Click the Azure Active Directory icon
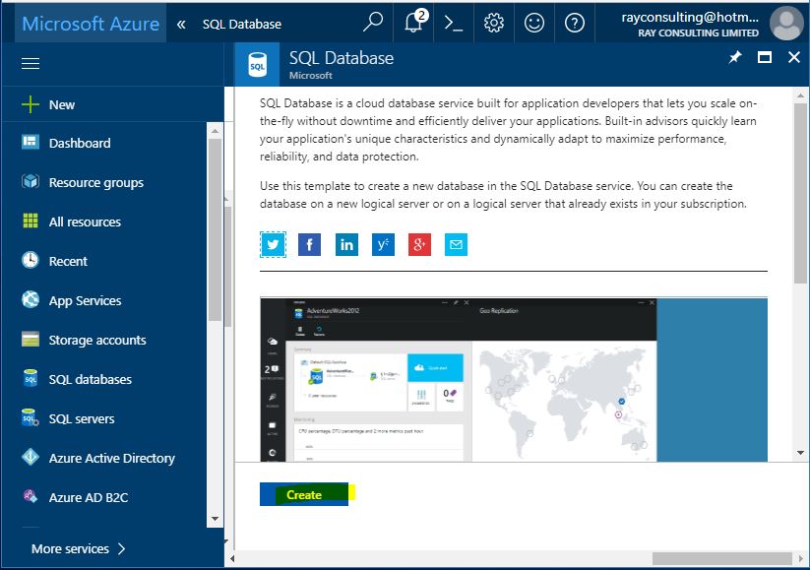This screenshot has width=810, height=570. point(31,457)
